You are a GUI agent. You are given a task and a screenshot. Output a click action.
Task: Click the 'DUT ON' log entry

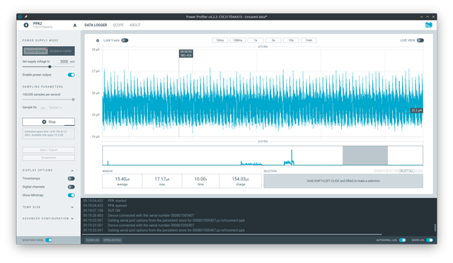114,211
